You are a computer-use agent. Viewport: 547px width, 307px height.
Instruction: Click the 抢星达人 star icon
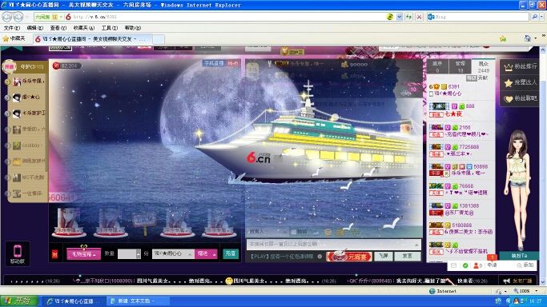pos(509,83)
